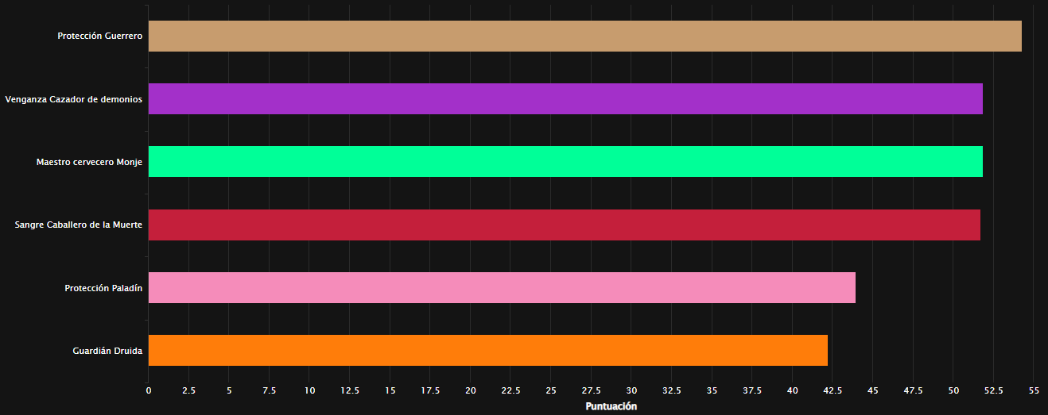Click the Sangre Caballero de la Muerte label

point(78,225)
